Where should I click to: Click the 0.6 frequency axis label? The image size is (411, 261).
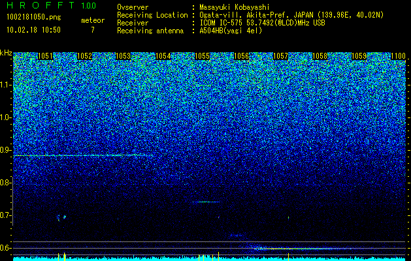tap(5, 248)
